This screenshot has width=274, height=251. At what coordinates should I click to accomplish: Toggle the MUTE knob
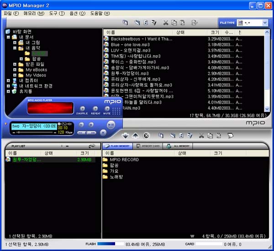point(107,109)
